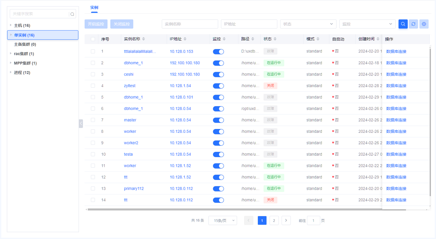Select the 实例 tab

[94, 8]
